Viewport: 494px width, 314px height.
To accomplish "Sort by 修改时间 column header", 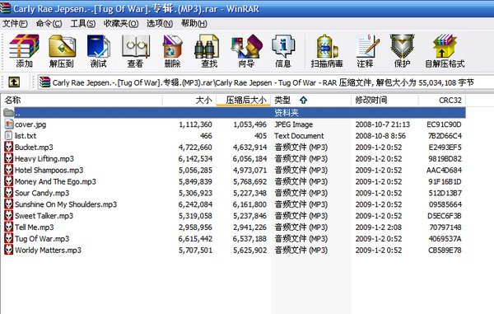I will click(x=384, y=101).
